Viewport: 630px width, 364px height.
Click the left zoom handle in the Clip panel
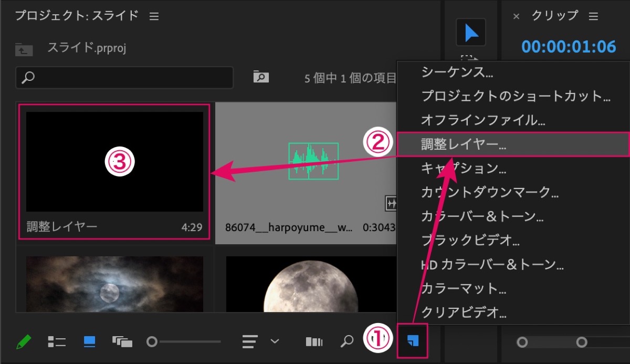[522, 342]
